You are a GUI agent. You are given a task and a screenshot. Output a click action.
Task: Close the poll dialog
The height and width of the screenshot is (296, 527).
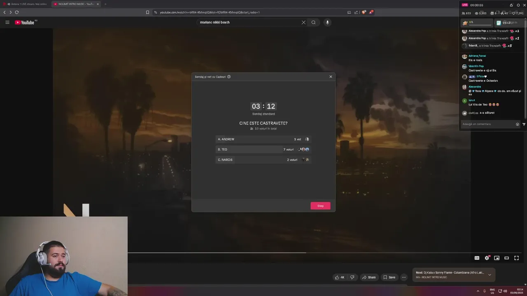click(x=331, y=76)
